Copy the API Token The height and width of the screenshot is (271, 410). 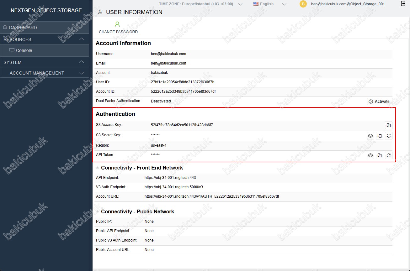coord(380,155)
